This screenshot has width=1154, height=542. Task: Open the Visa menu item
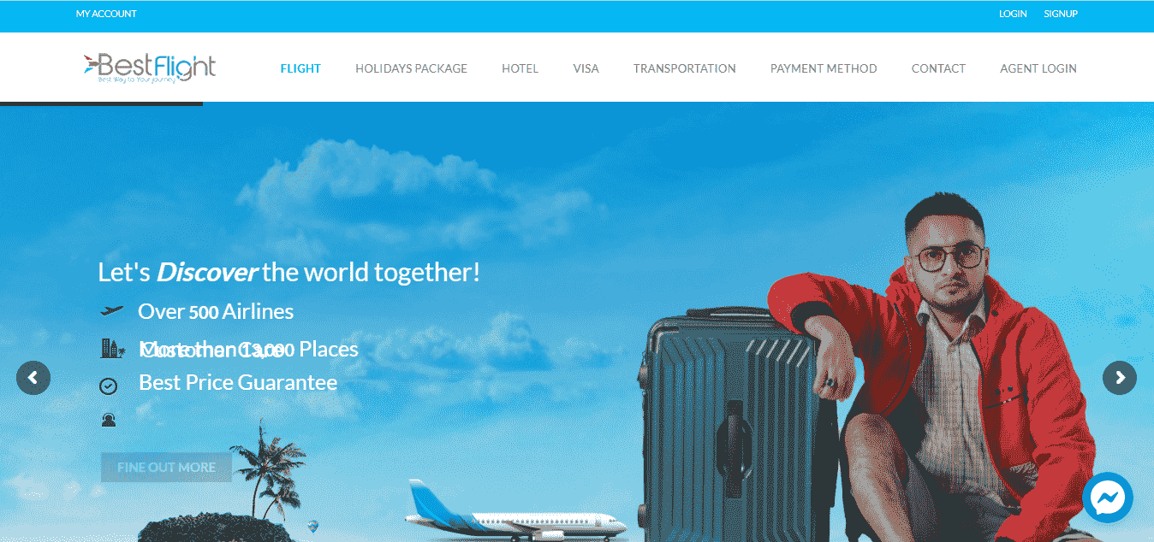click(x=586, y=68)
